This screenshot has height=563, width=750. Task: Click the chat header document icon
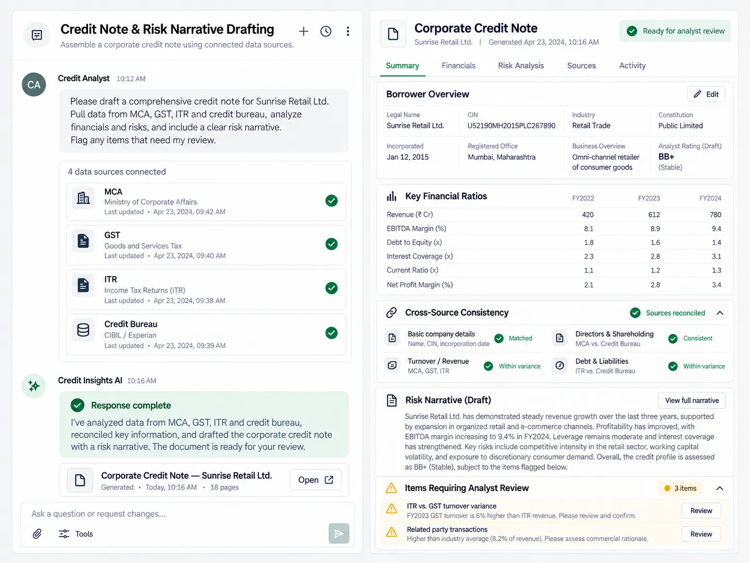click(37, 35)
